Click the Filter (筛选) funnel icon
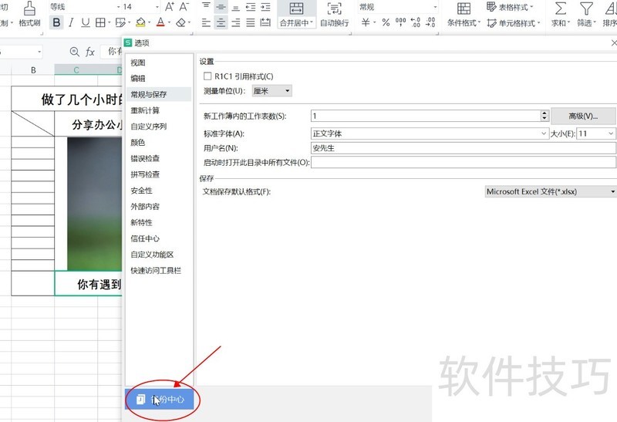The width and height of the screenshot is (617, 422). coord(586,8)
